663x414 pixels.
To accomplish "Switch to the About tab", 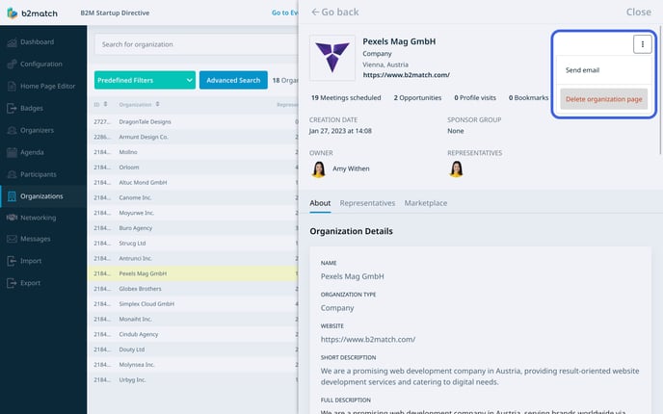I will point(320,203).
